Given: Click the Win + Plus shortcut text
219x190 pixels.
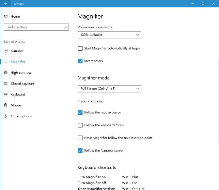Looking at the screenshot, I should [130, 177].
